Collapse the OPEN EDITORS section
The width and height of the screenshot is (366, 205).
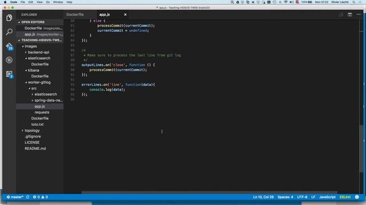coord(33,22)
